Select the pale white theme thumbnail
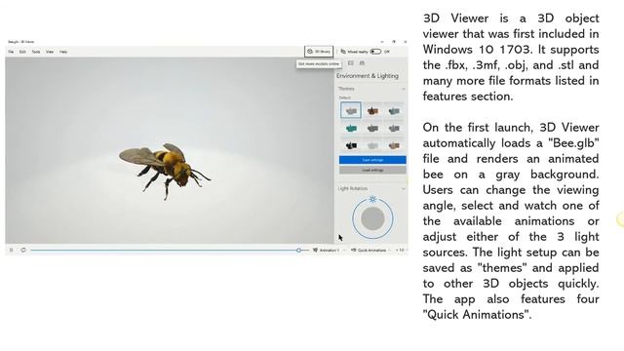The width and height of the screenshot is (624, 351). click(x=372, y=145)
